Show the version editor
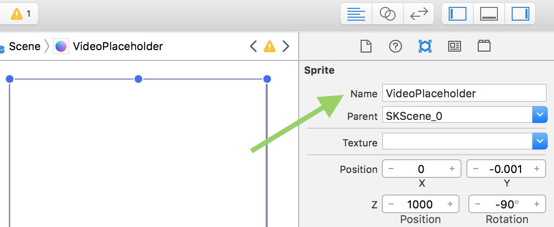Screen dimensions: 554x227 [x=419, y=14]
